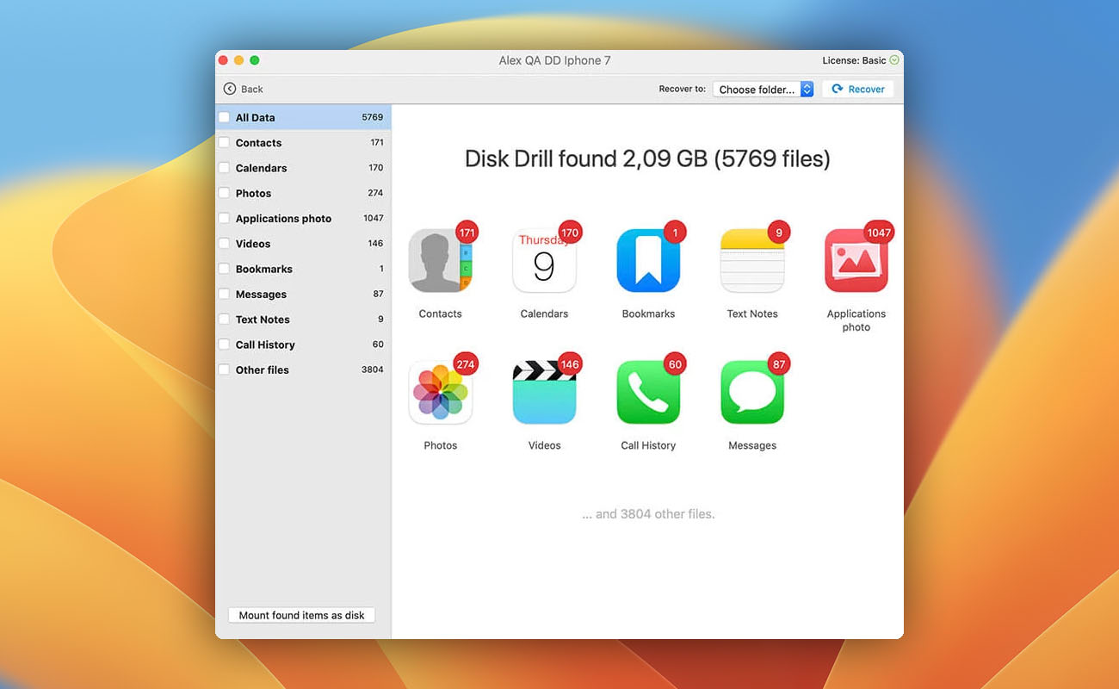Click the red 1047 badge on Applications photo
The width and height of the screenshot is (1119, 689).
(x=879, y=233)
